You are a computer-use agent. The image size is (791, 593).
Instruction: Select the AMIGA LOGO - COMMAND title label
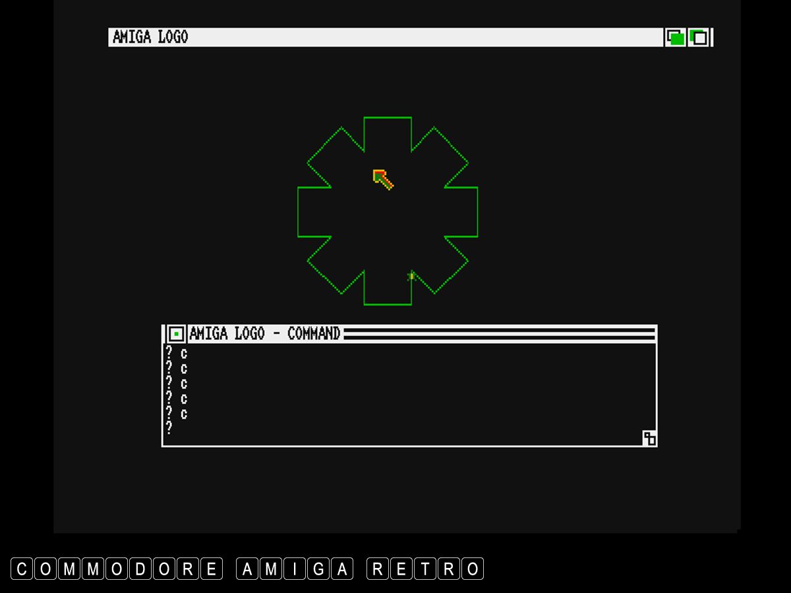coord(264,334)
